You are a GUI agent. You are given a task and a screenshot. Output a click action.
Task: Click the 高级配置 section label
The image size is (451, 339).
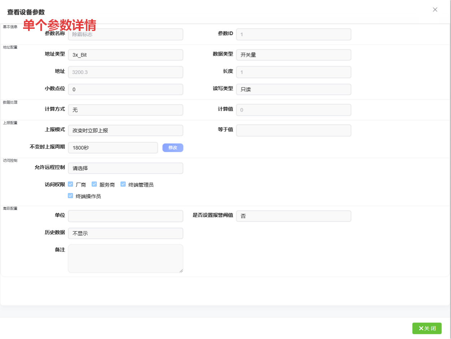pyautogui.click(x=10, y=209)
